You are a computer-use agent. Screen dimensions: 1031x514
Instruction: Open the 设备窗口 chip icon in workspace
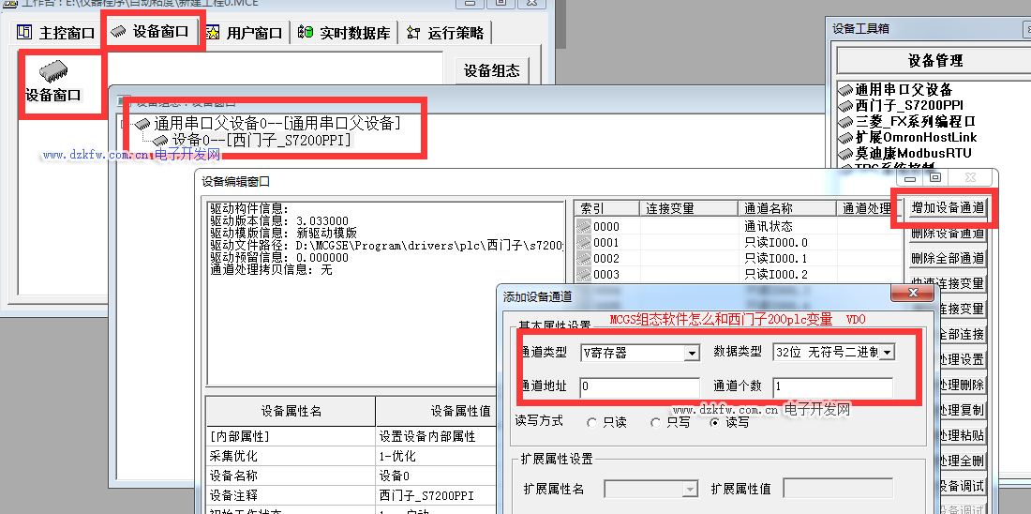click(53, 71)
